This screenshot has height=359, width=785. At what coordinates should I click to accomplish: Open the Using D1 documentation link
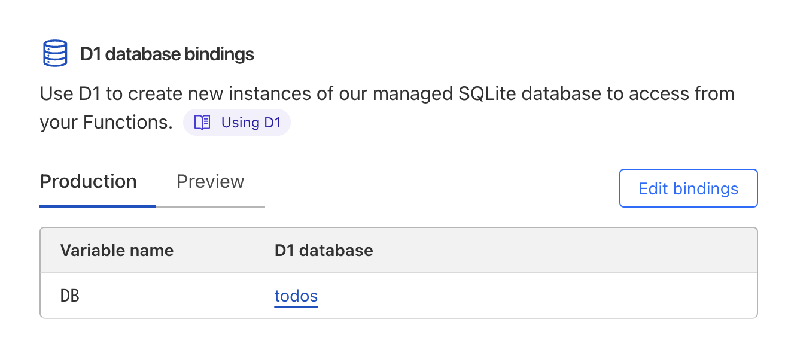pos(251,123)
